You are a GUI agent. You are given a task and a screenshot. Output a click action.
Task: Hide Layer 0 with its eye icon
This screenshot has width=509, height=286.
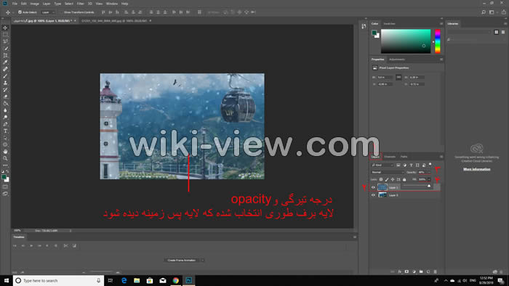pyautogui.click(x=373, y=195)
